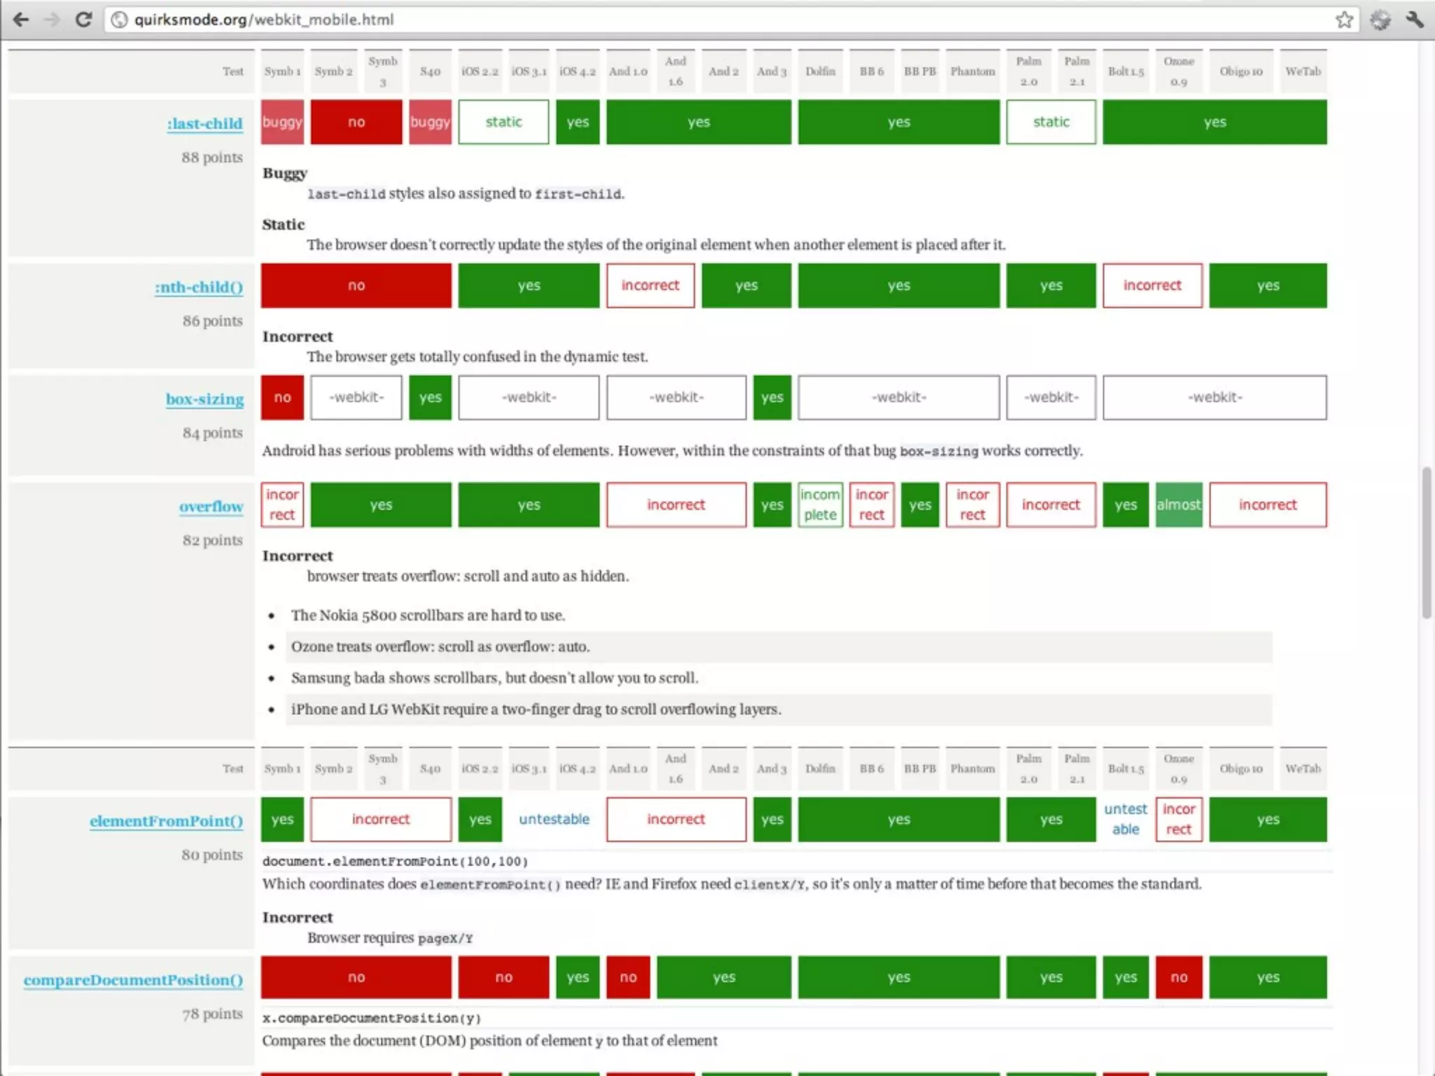
Task: Bookmark this page with the star icon
Action: [1344, 20]
